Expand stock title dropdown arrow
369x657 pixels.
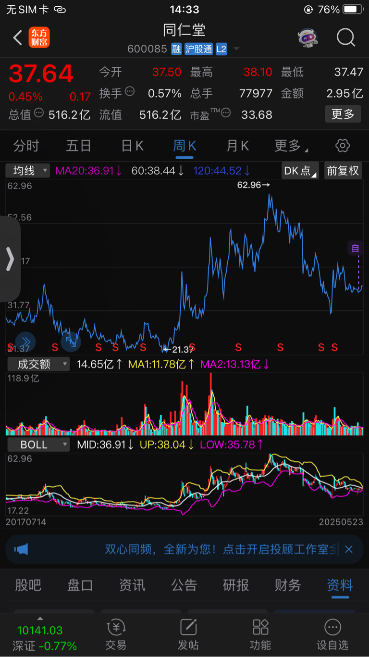coord(236,49)
